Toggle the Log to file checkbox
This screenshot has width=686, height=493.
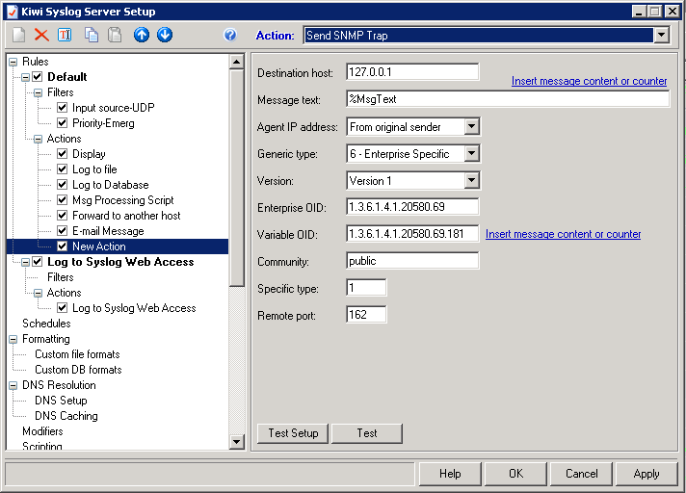point(62,169)
